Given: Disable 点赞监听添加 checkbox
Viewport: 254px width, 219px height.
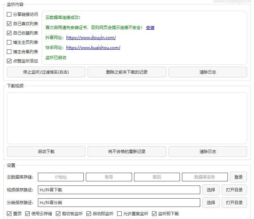Looking at the screenshot, I should pyautogui.click(x=9, y=61).
